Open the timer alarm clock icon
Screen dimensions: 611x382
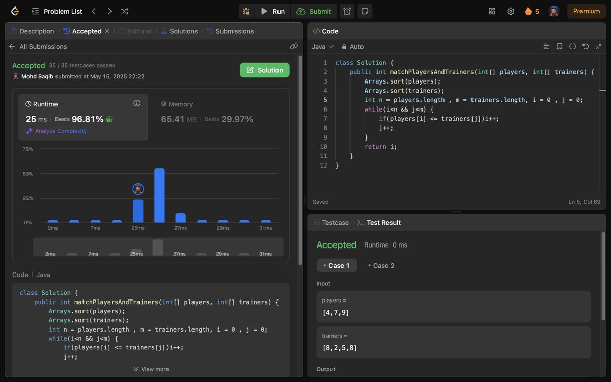347,11
